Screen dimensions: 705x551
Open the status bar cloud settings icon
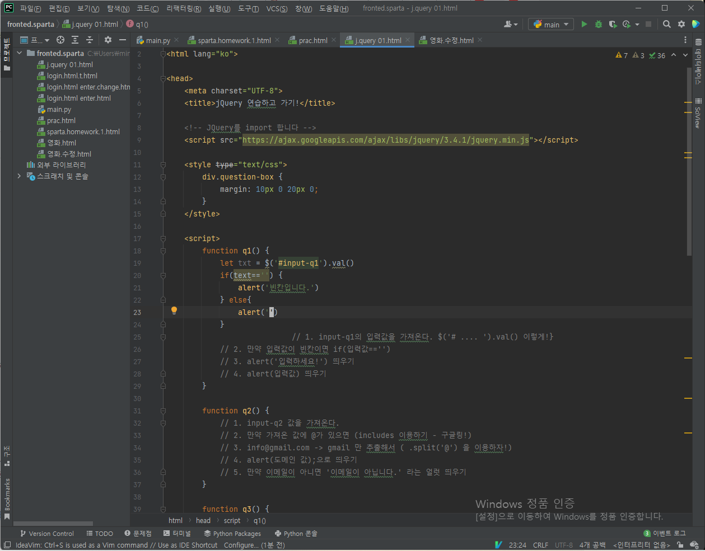tap(694, 545)
